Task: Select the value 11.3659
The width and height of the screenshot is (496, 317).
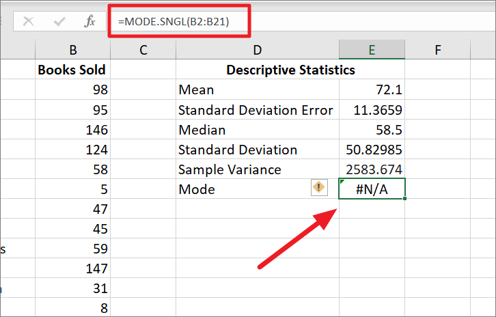Action: 372,110
